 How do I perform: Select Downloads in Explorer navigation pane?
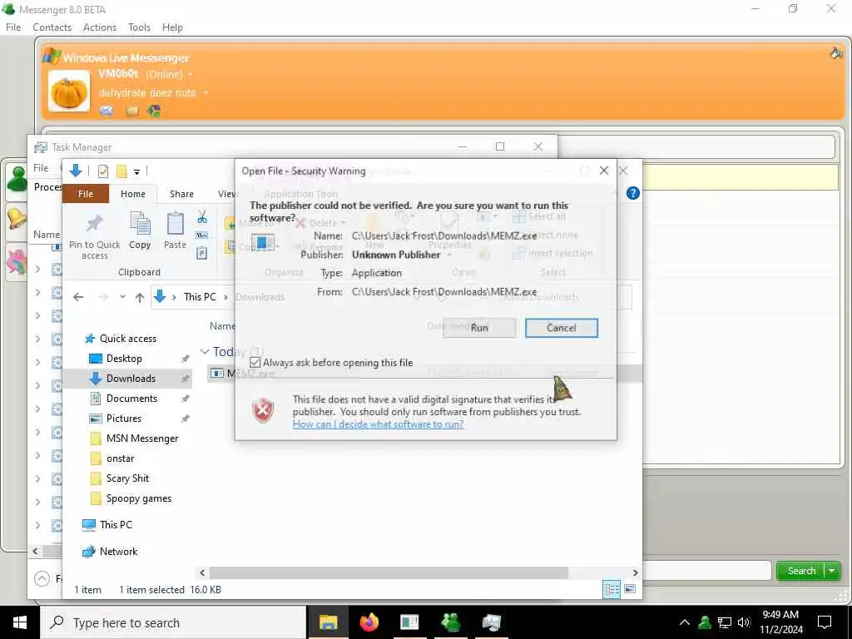point(131,379)
